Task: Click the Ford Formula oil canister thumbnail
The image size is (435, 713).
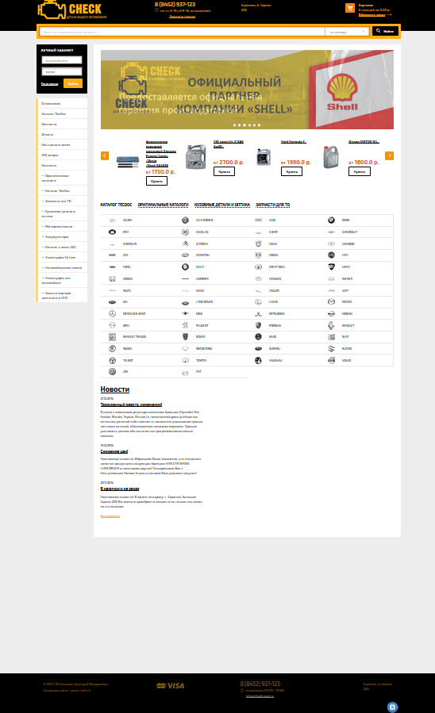Action: [264, 156]
